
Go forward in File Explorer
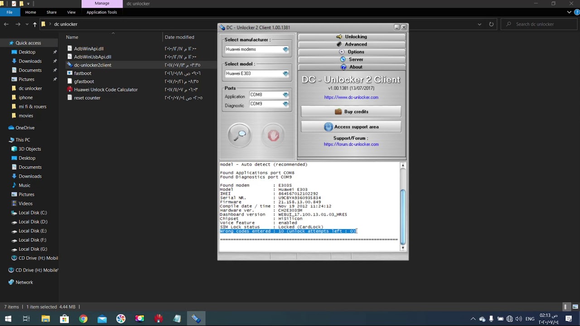[x=18, y=24]
